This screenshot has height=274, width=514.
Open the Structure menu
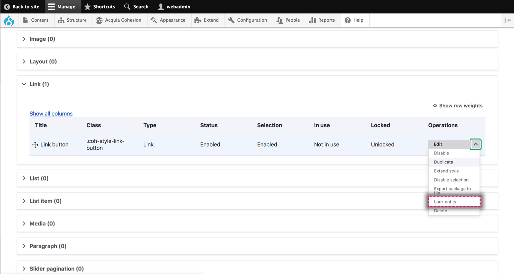pyautogui.click(x=72, y=20)
